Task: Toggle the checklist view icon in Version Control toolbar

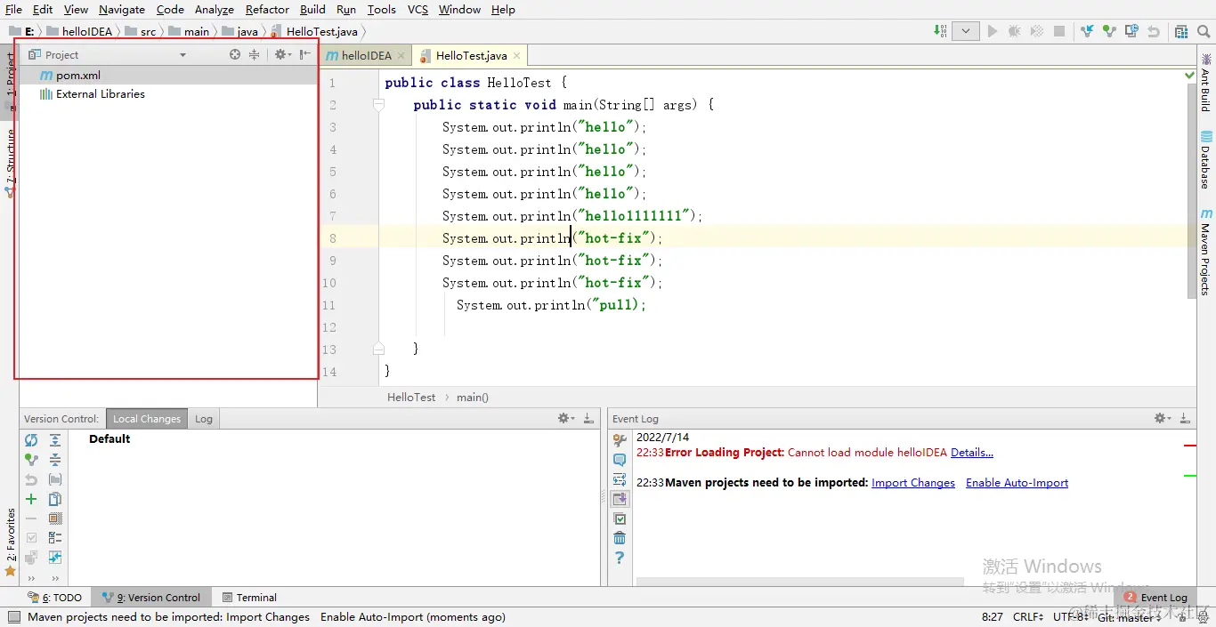Action: point(55,538)
